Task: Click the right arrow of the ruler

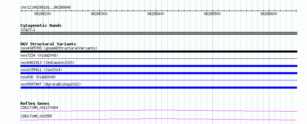Action: coord(296,11)
